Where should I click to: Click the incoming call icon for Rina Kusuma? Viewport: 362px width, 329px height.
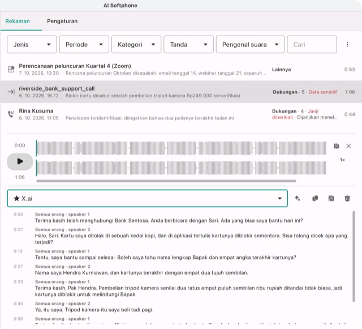(x=11, y=114)
